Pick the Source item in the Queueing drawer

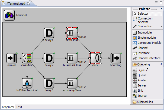pyautogui.click(x=147, y=96)
